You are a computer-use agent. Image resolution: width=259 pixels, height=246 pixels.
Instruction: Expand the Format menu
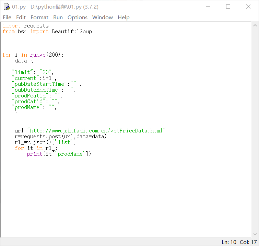(x=39, y=17)
